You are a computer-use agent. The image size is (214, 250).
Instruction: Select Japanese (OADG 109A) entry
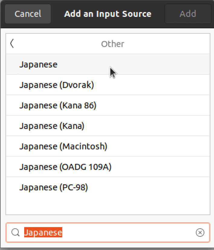(x=108, y=167)
